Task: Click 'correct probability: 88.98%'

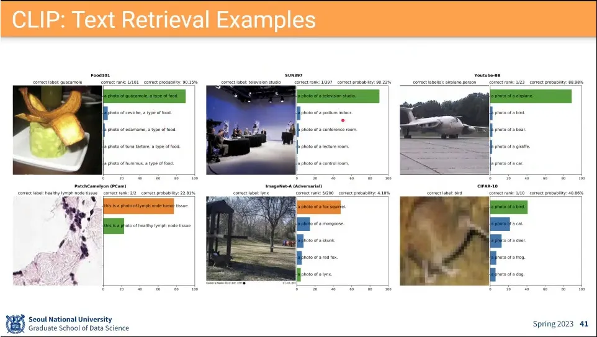Action: [556, 83]
